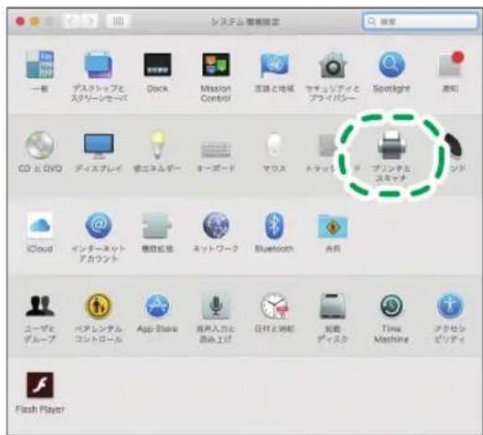The image size is (483, 435).
Task: Open iCloud preferences pane
Action: pos(40,225)
